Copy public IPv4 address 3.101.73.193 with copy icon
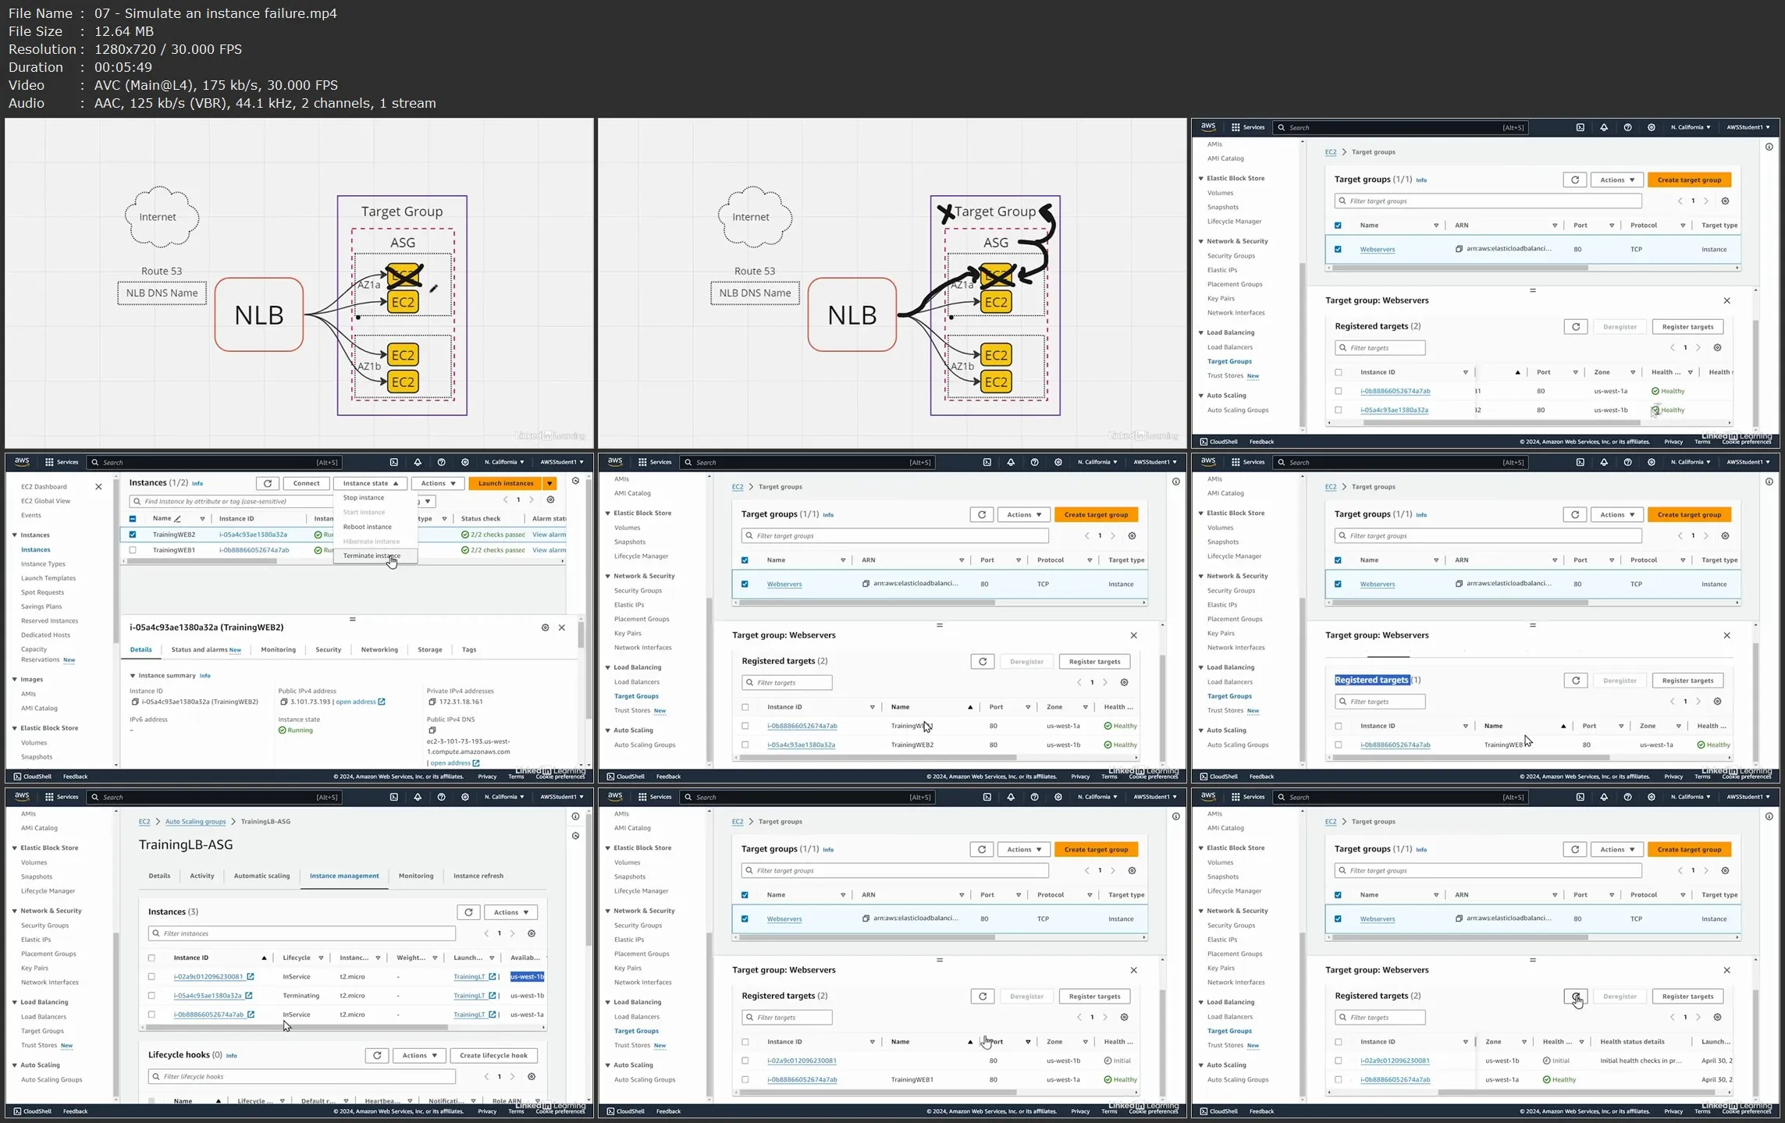Image resolution: width=1785 pixels, height=1123 pixels. (284, 702)
